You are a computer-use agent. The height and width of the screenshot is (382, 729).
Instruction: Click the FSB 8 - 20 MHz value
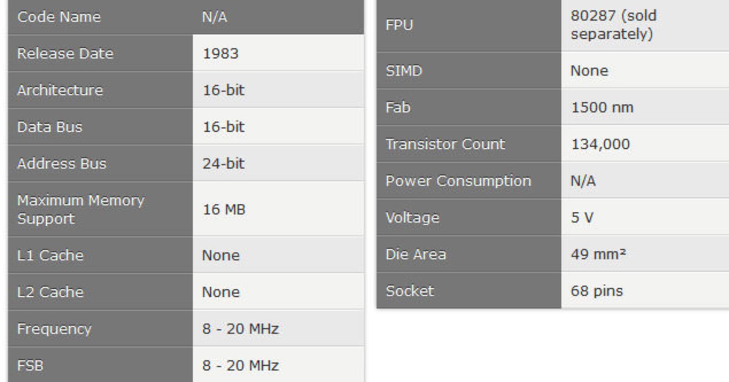point(241,366)
